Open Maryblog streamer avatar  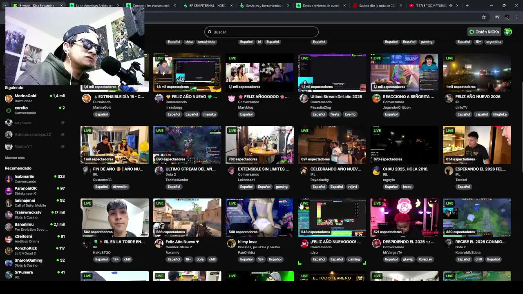(x=231, y=98)
